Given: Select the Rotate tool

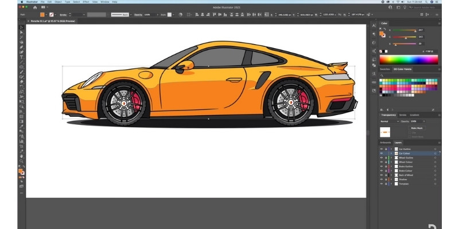Looking at the screenshot, I should [x=21, y=87].
